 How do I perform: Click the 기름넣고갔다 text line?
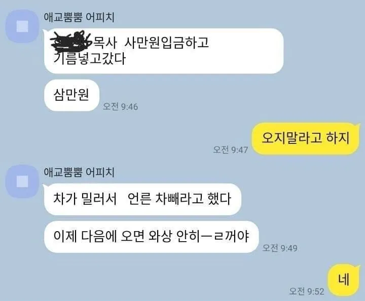90,59
